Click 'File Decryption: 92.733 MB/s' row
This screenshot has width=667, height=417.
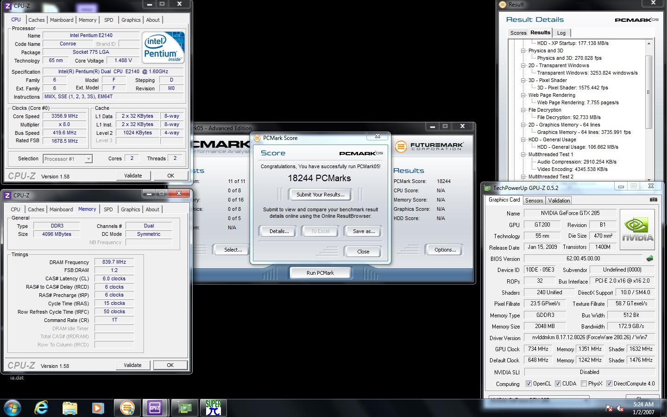(x=569, y=117)
